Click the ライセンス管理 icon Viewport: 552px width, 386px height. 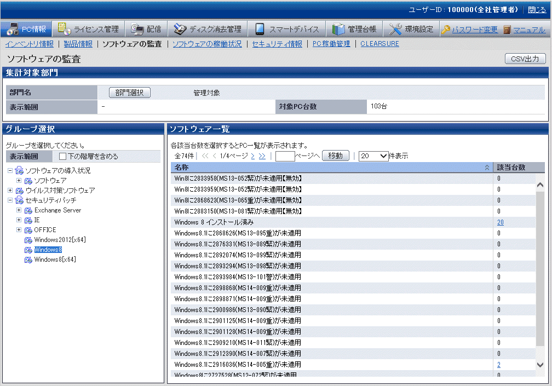tap(64, 29)
